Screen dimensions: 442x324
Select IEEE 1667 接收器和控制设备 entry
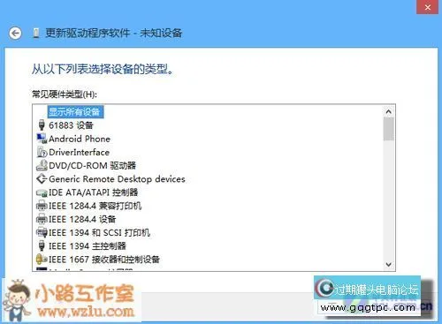point(104,260)
